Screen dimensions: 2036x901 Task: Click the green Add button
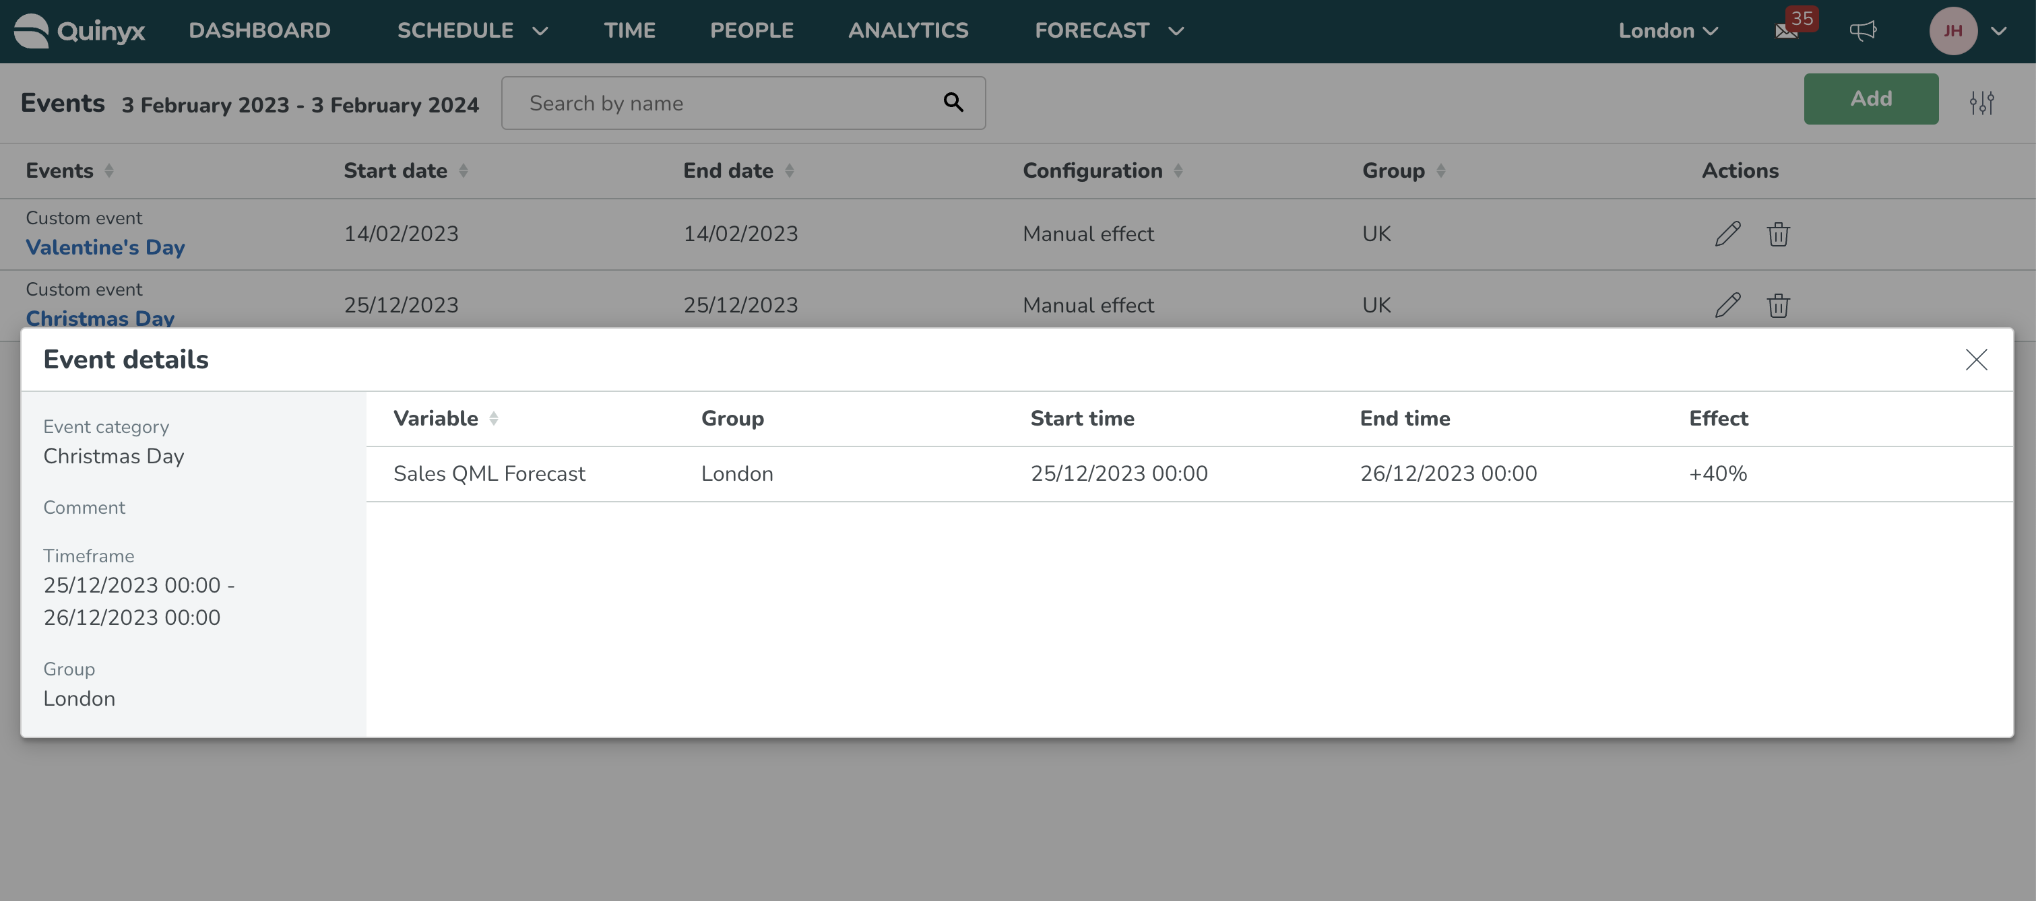[x=1871, y=99]
